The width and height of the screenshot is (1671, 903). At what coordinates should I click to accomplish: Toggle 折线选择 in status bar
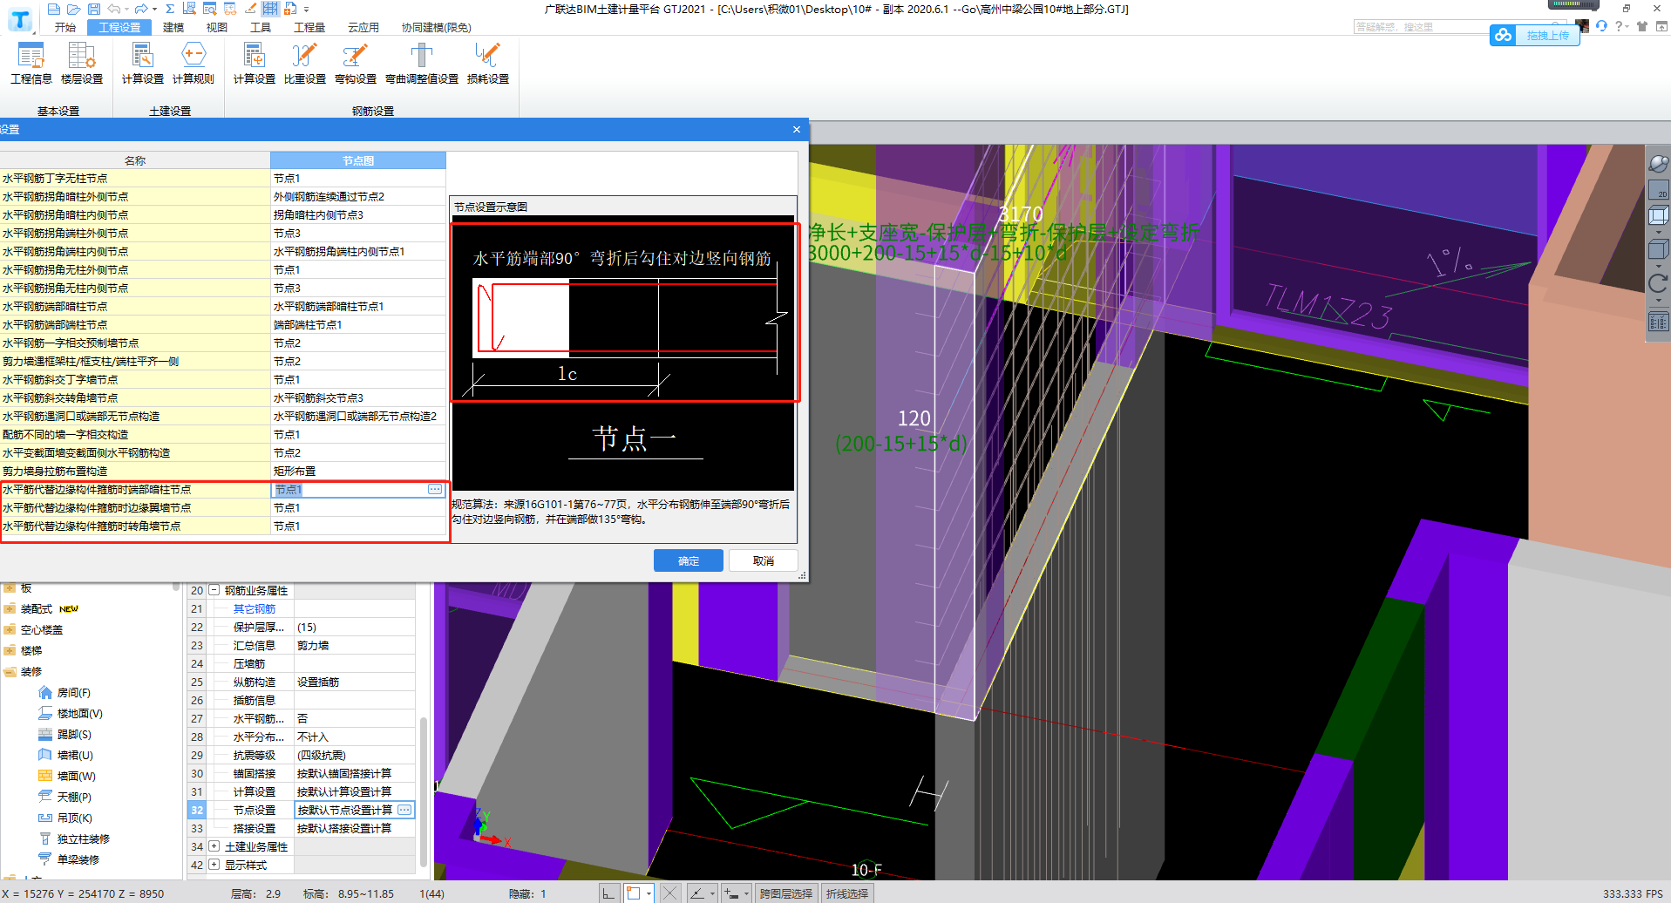847,893
